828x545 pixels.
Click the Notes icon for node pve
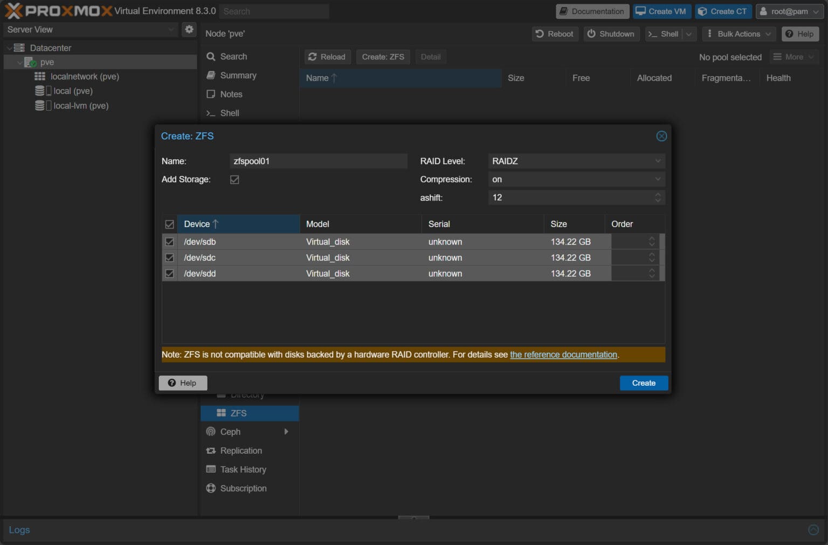pos(211,94)
